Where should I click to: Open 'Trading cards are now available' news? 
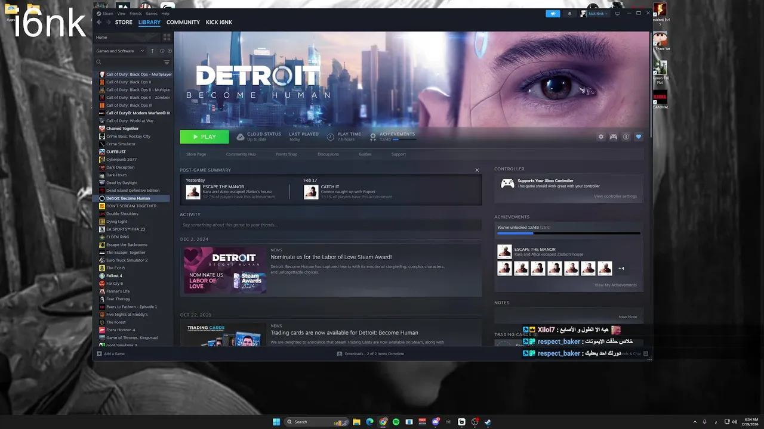[x=344, y=332]
